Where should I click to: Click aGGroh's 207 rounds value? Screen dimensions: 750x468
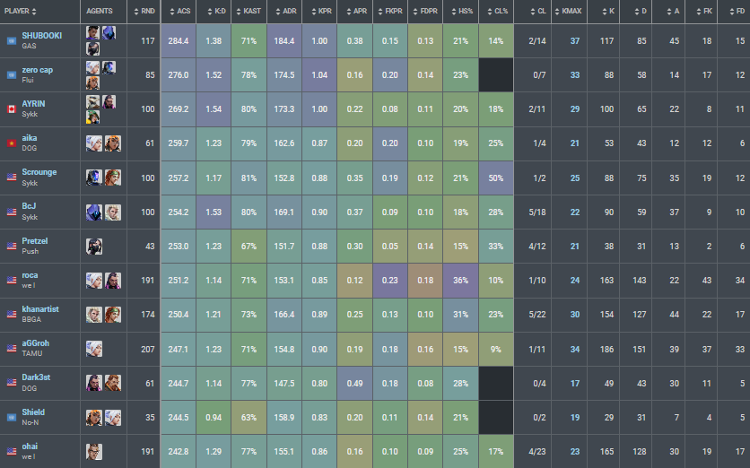tap(148, 349)
